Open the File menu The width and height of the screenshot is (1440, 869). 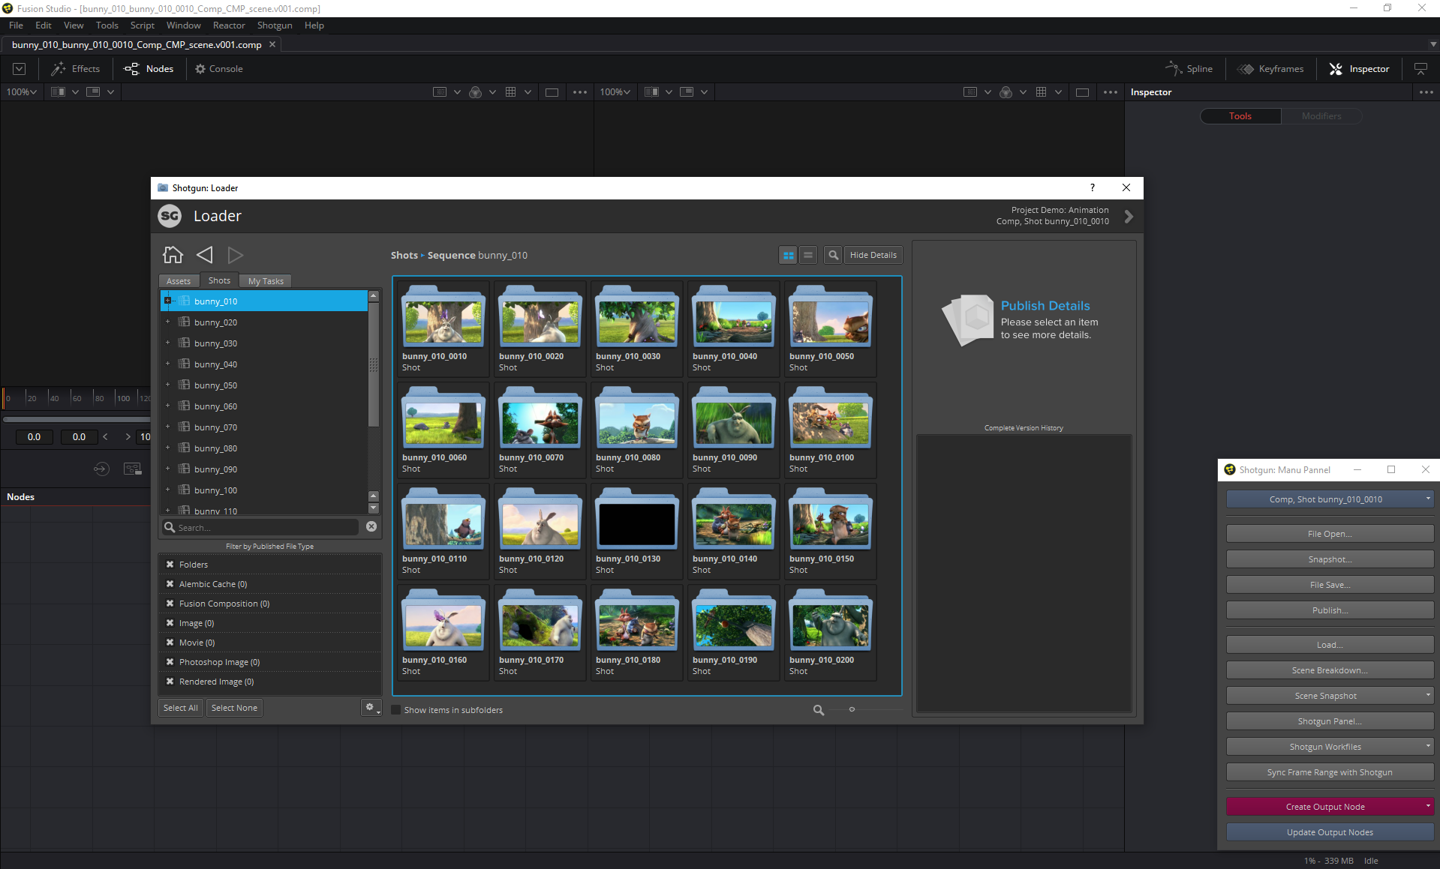[x=16, y=25]
